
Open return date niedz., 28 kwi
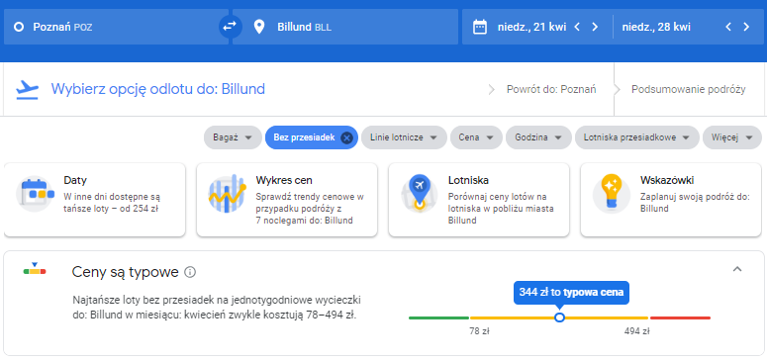(656, 27)
